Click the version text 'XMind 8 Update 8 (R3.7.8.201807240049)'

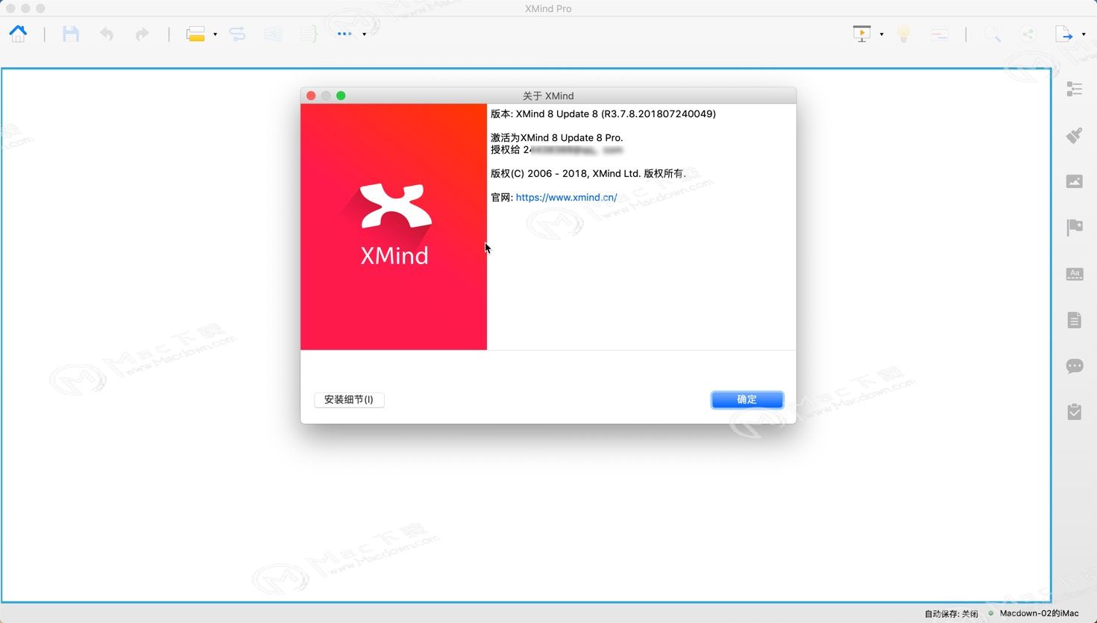point(616,114)
